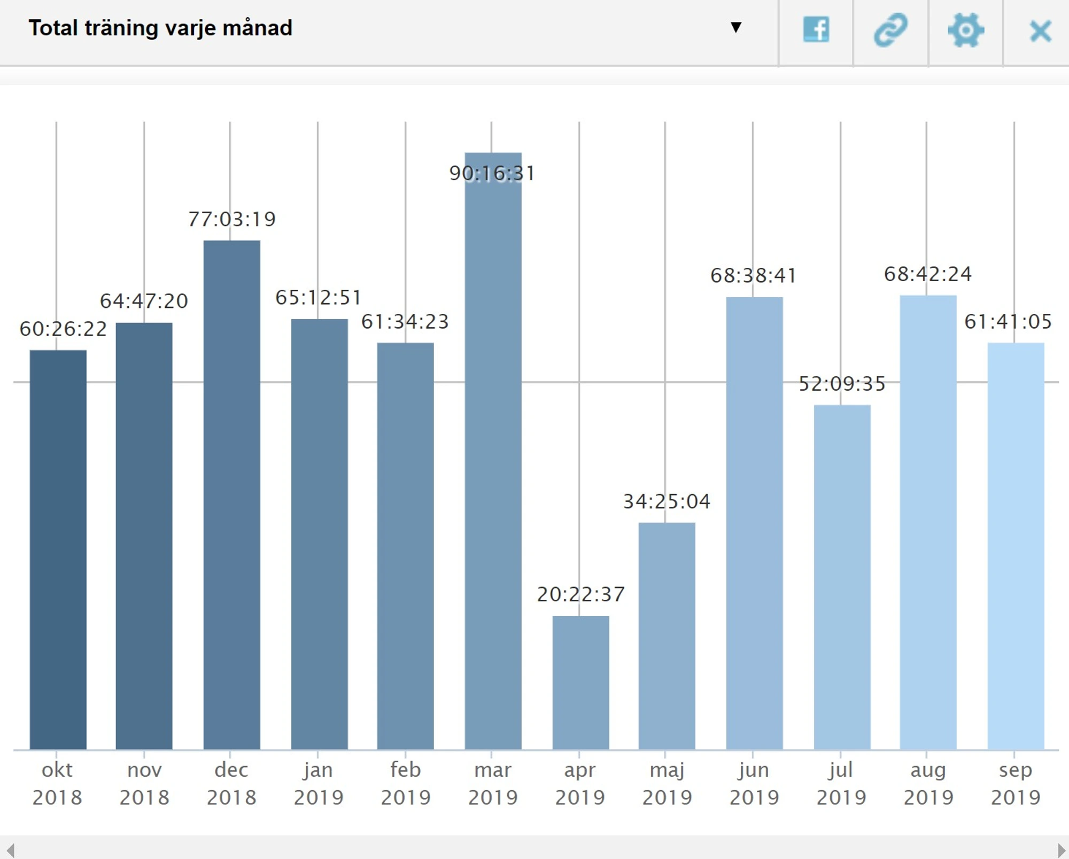Select the apr 2019 bar
The width and height of the screenshot is (1069, 859).
click(x=580, y=683)
